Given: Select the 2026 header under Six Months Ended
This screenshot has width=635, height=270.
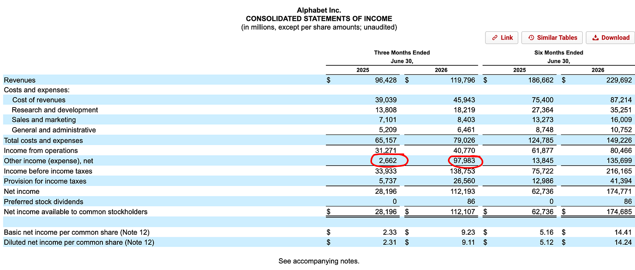Looking at the screenshot, I should [598, 70].
